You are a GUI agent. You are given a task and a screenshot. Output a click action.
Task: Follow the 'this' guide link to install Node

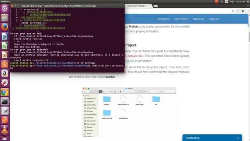pos(154,51)
